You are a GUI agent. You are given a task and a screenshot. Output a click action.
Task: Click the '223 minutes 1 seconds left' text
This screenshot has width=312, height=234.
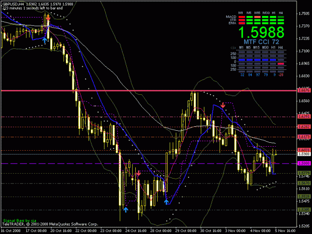pyautogui.click(x=32, y=8)
